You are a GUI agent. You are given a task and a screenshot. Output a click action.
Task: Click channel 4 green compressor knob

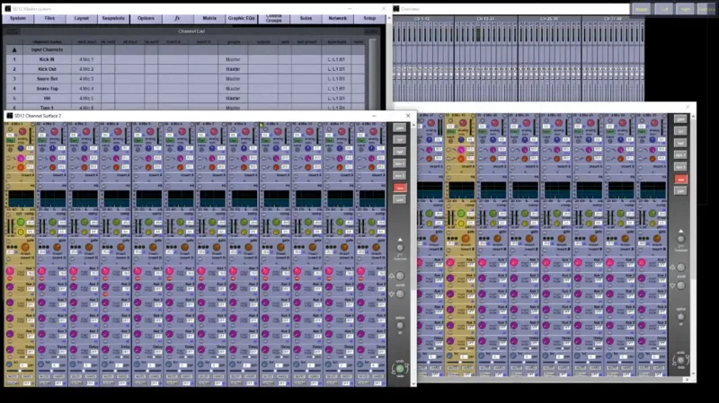pos(117,222)
